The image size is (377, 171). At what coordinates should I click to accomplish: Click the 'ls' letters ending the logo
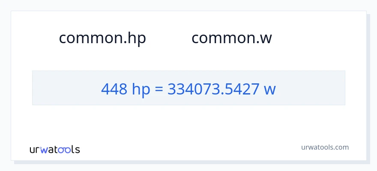(75, 149)
